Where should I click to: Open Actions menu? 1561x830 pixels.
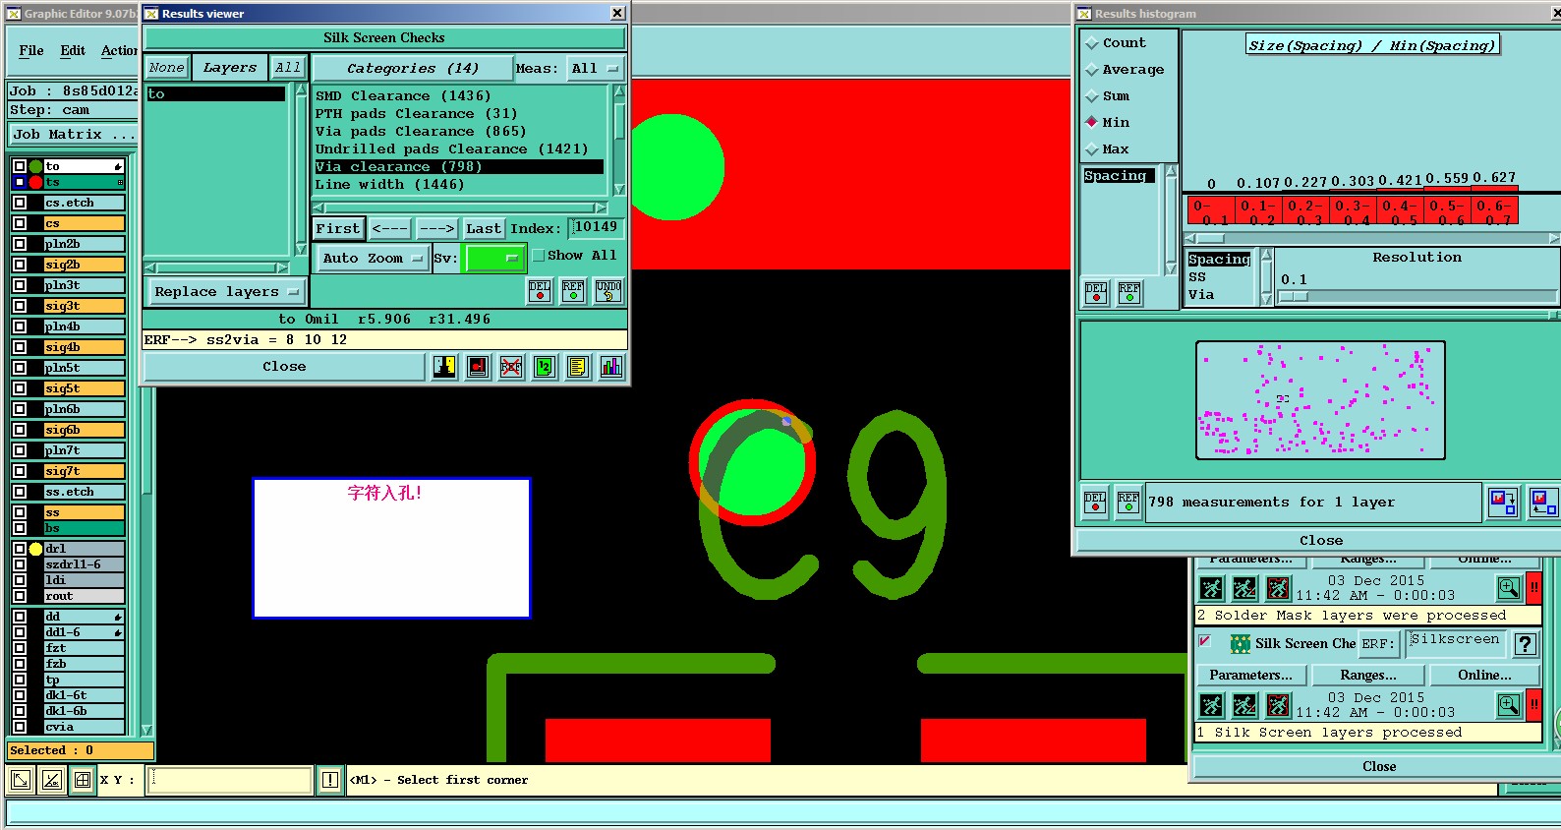[x=119, y=51]
